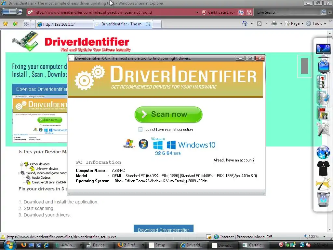Click the red security shield tray icon
Image resolution: width=333 pixels, height=250 pixels.
pyautogui.click(x=281, y=245)
